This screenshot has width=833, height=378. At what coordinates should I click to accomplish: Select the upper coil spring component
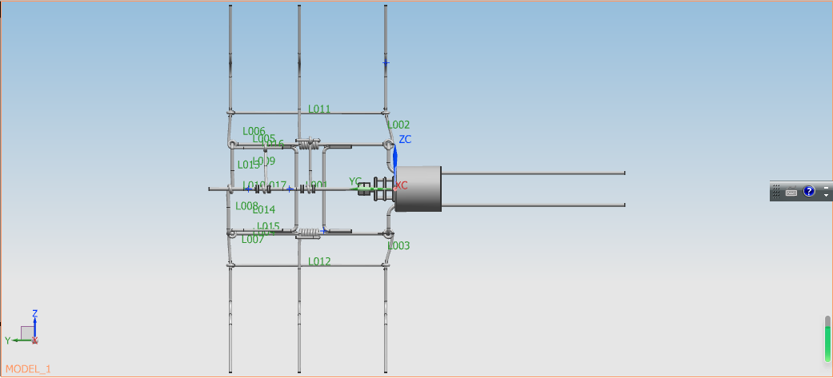(309, 143)
